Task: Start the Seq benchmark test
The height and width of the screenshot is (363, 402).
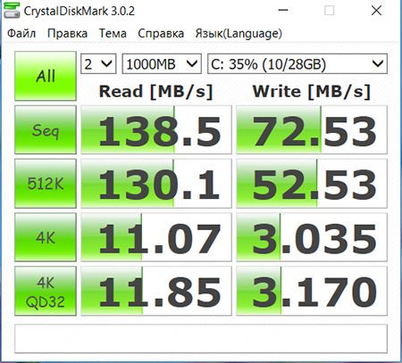Action: (46, 130)
